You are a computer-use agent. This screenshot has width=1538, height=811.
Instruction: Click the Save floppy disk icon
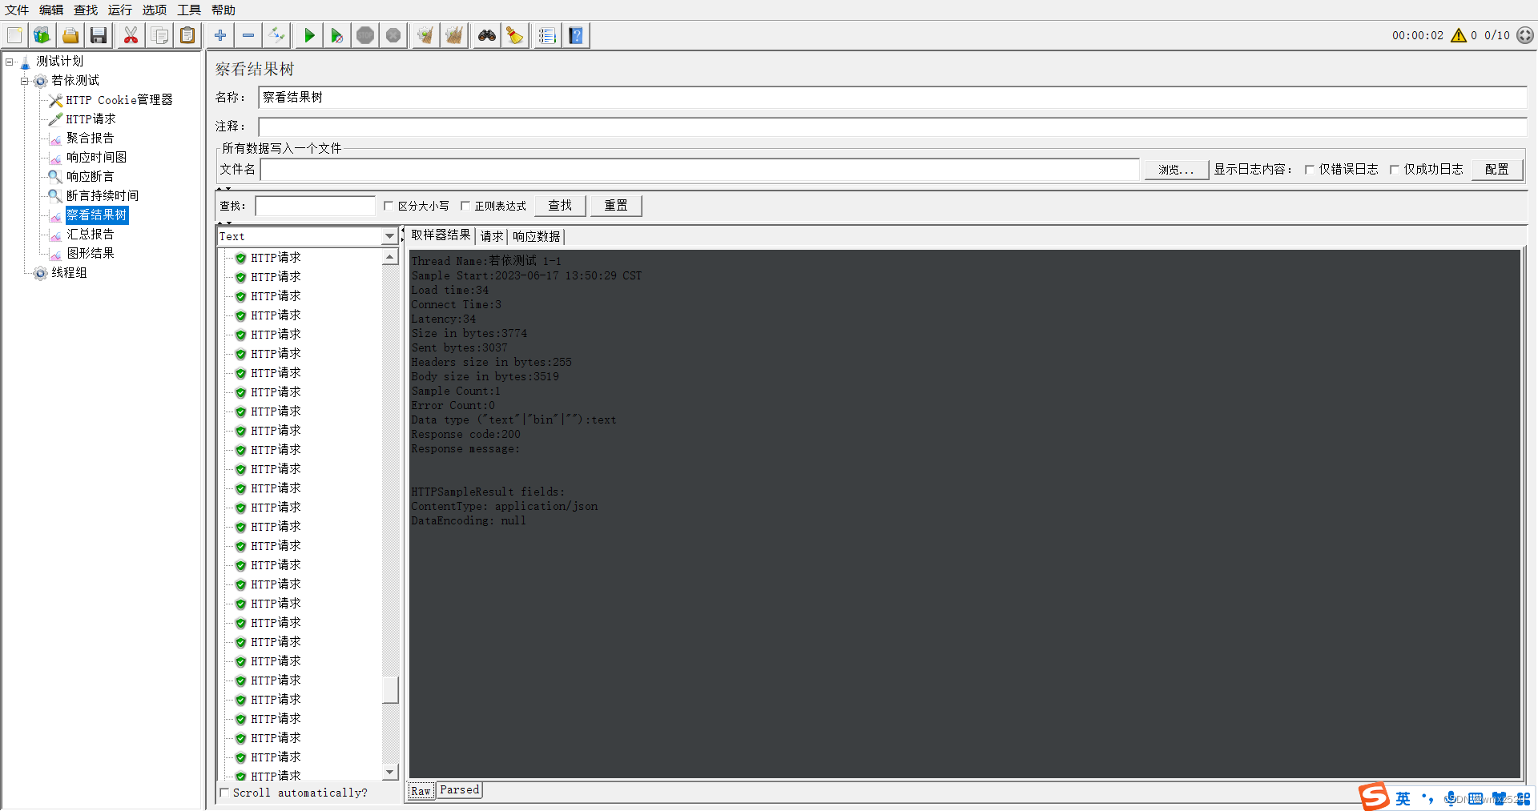click(99, 35)
